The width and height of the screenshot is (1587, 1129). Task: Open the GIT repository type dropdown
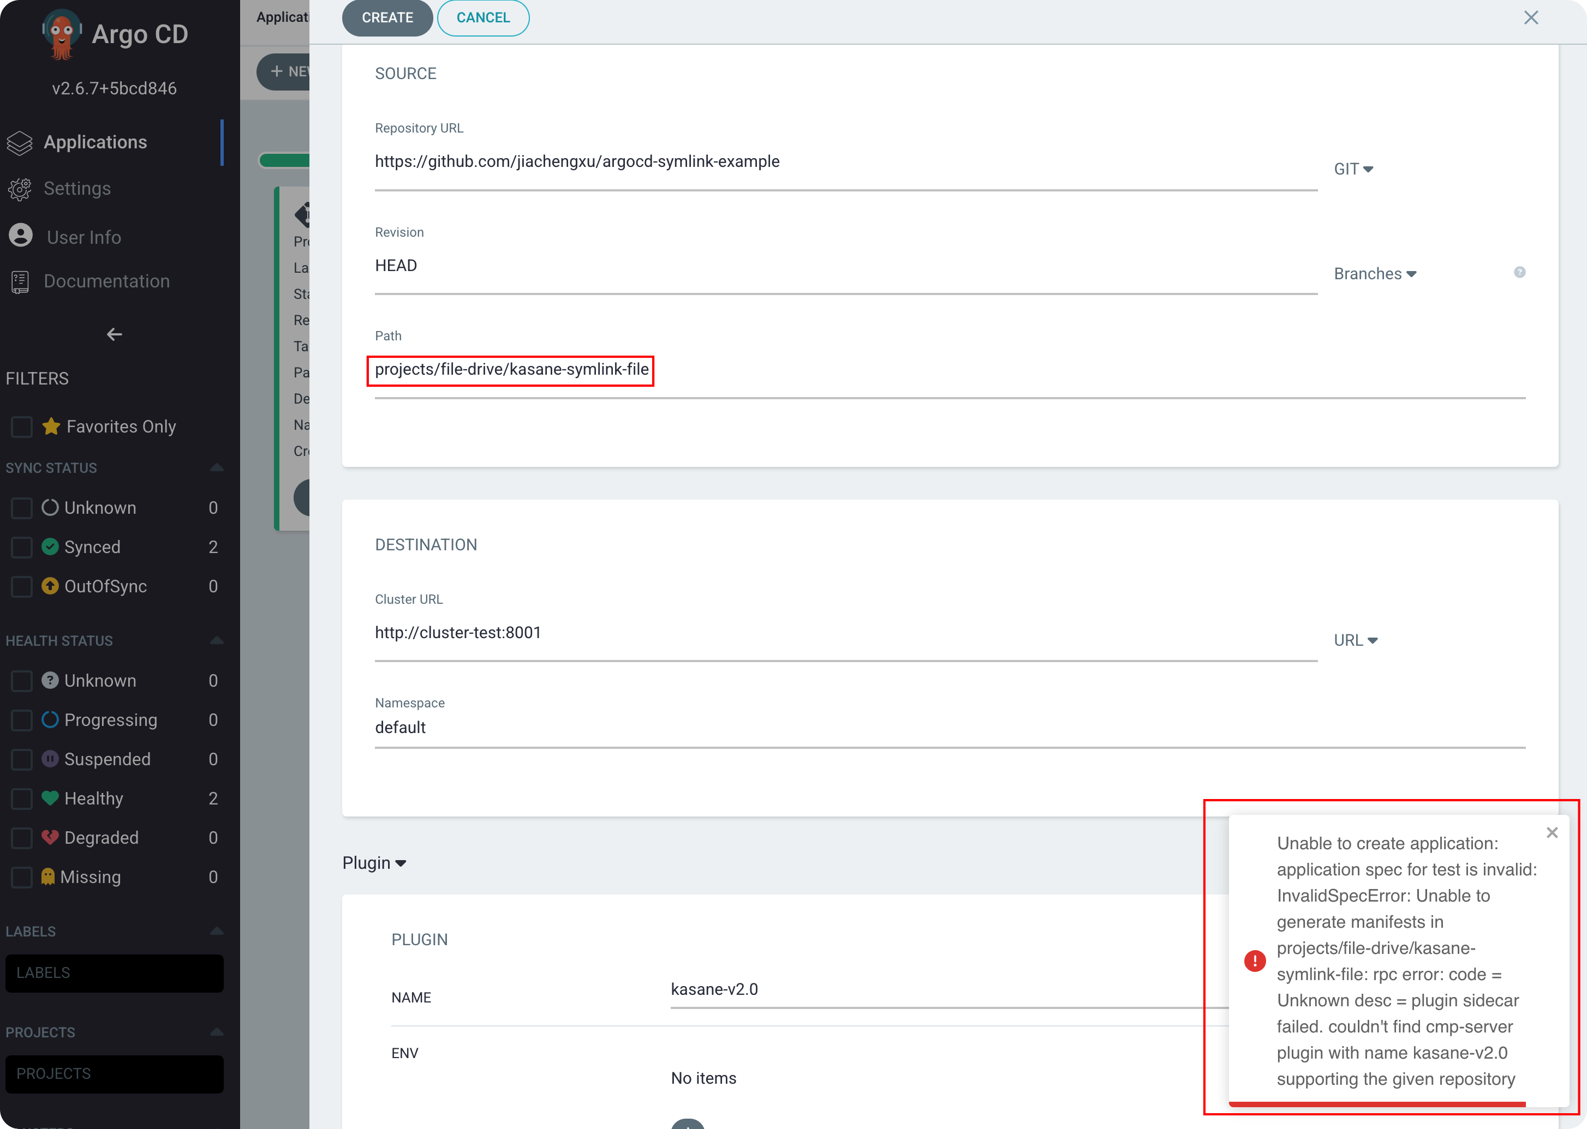click(x=1353, y=168)
